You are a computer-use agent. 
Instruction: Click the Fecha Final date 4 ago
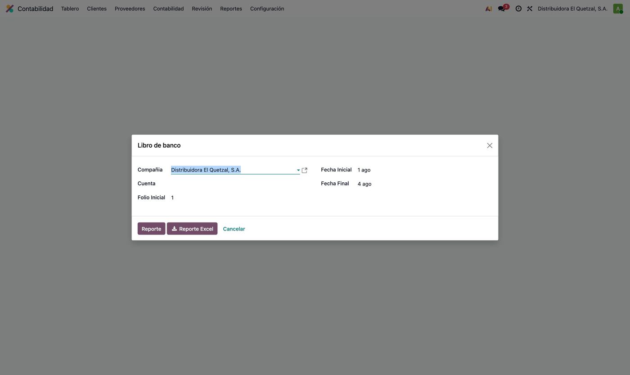[x=364, y=184]
